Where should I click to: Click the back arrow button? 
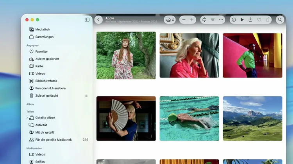pyautogui.click(x=99, y=19)
